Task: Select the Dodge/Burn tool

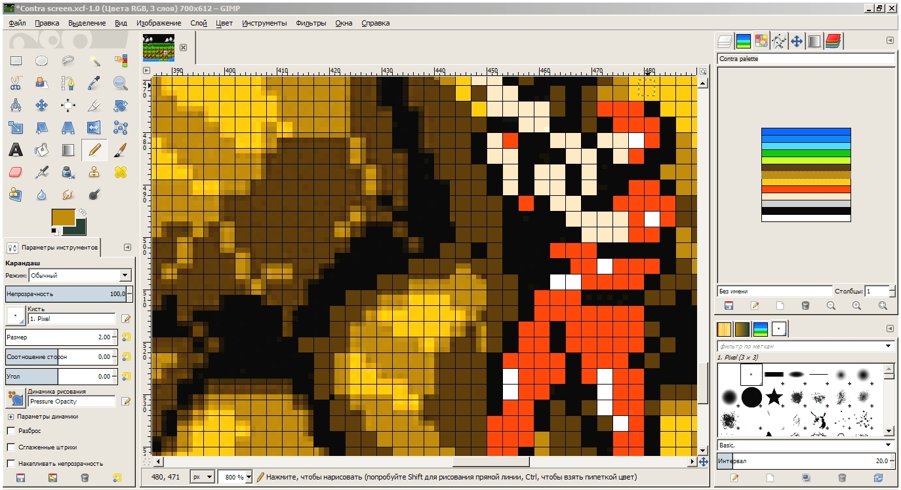Action: tap(94, 195)
